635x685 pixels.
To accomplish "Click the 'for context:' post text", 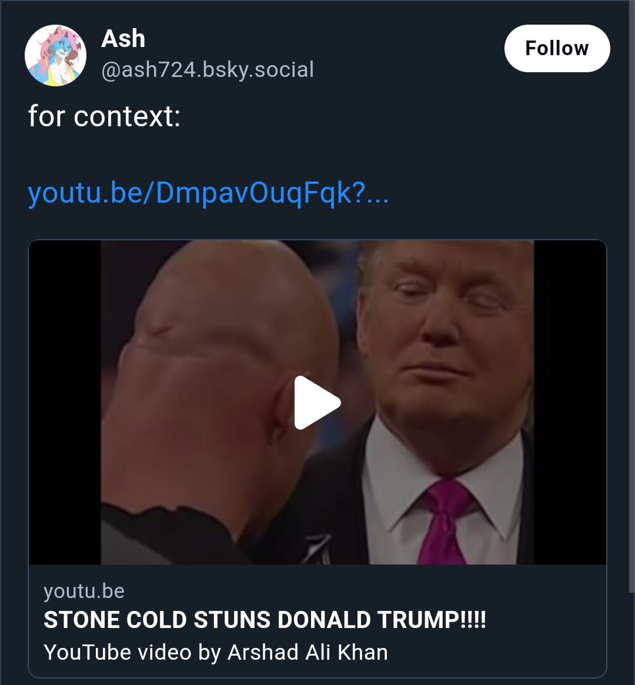I will [x=104, y=116].
